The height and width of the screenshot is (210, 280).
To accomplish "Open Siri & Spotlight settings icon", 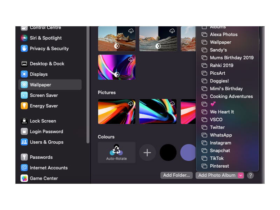I will click(24, 38).
